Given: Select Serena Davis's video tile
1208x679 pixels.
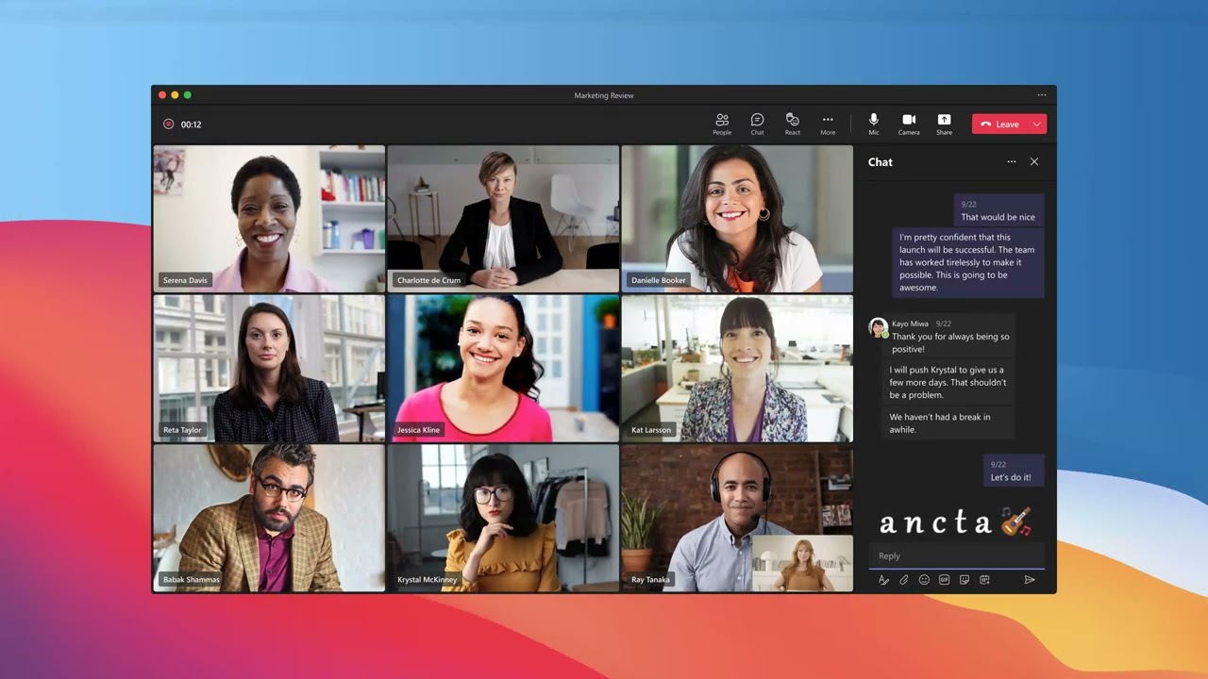Looking at the screenshot, I should click(269, 219).
